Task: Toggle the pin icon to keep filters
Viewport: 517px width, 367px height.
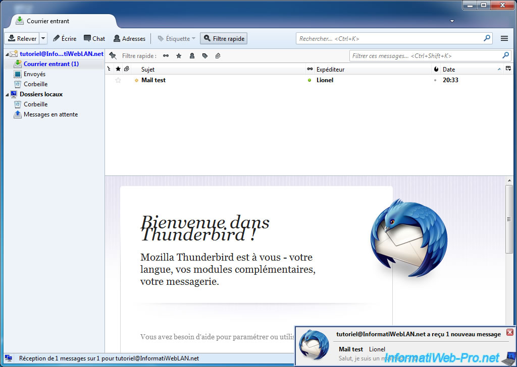Action: pos(113,55)
